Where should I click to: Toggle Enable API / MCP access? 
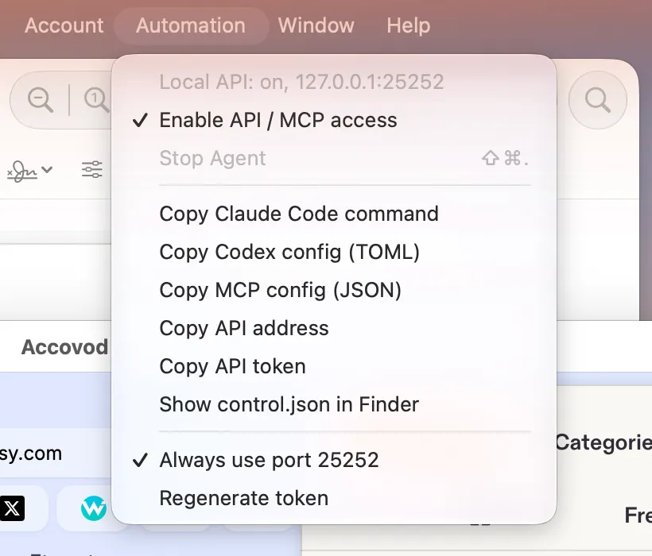click(334, 121)
